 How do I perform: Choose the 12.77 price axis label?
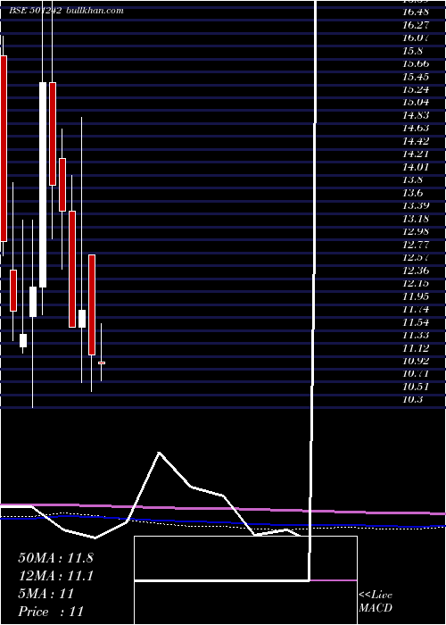point(416,245)
